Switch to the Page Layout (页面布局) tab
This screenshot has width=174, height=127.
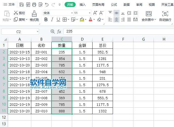tap(98, 5)
